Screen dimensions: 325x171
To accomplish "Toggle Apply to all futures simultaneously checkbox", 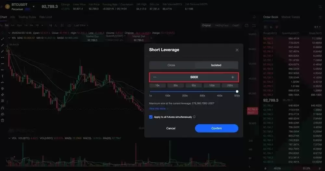I will click(151, 117).
